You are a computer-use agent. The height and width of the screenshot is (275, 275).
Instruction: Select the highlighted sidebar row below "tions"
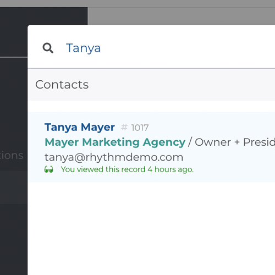(x=14, y=187)
